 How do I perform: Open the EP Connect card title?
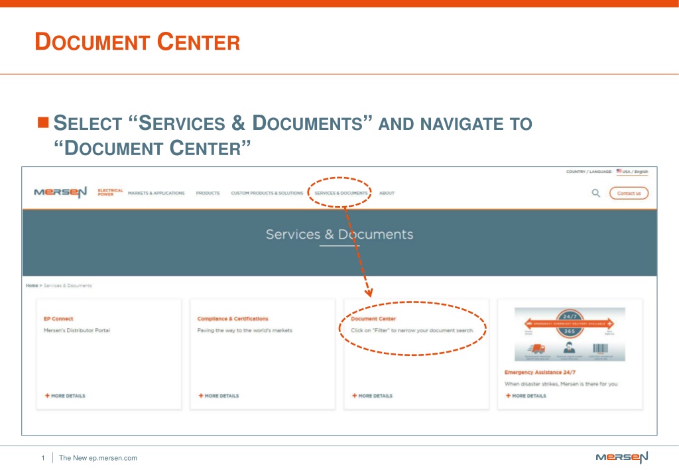[58, 319]
